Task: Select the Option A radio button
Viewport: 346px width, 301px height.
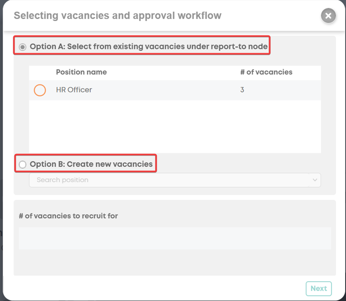Action: tap(23, 47)
